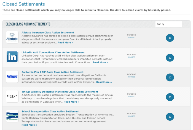Screen dimensions: 193x130
Task: Click the LinkedIn logo thumbnail
Action: (12, 57)
